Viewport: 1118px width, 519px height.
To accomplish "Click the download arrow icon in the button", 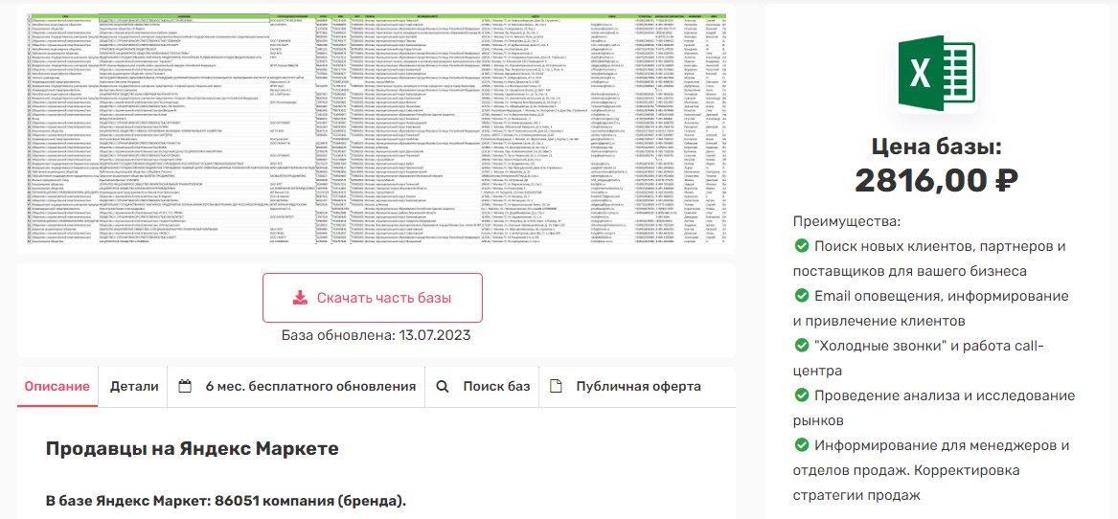I will [x=301, y=298].
